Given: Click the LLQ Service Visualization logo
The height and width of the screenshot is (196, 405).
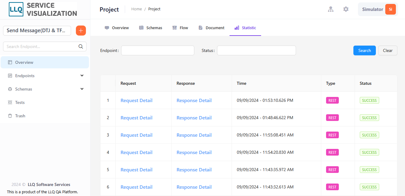Looking at the screenshot, I should 43,9.
